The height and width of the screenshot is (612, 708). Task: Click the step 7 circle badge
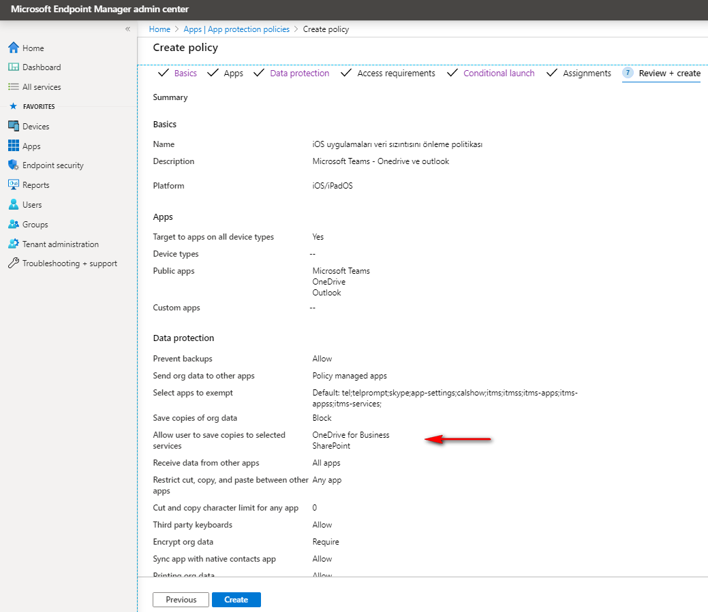pos(628,73)
